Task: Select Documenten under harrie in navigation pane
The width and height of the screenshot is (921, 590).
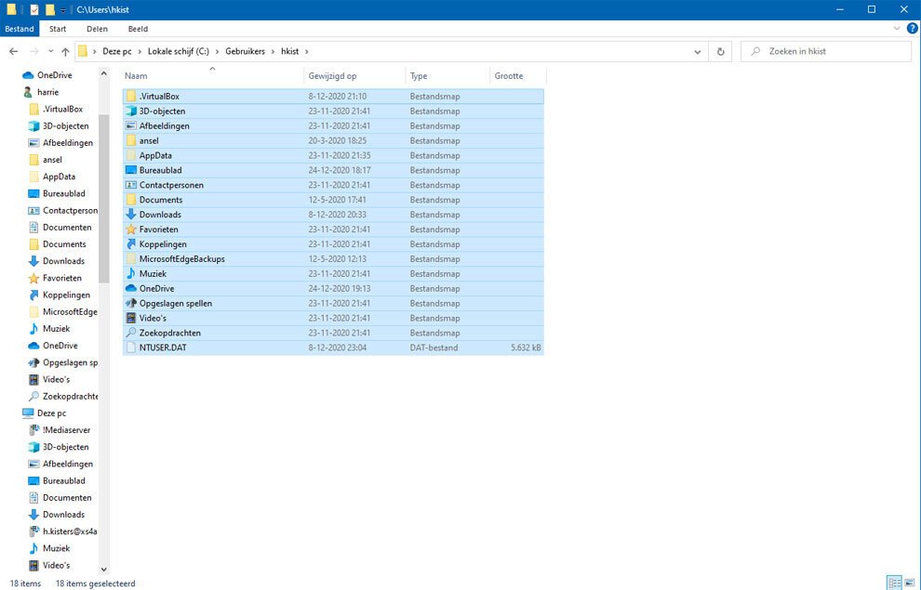Action: tap(67, 227)
